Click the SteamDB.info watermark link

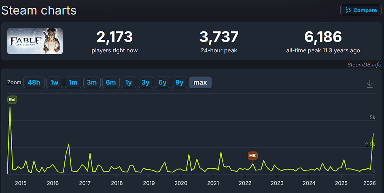364,64
